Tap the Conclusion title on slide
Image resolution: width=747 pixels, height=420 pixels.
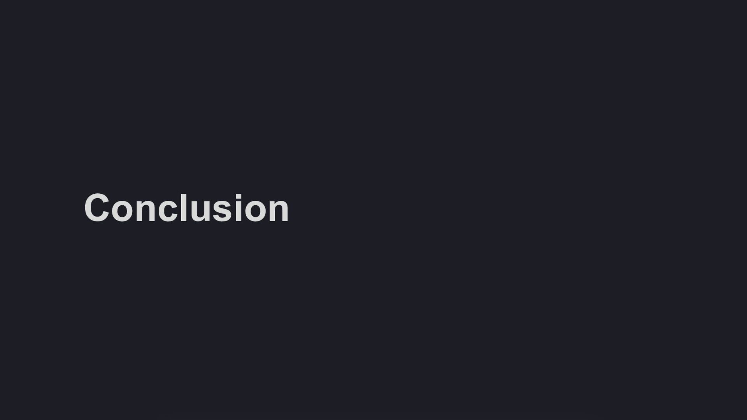click(x=186, y=208)
